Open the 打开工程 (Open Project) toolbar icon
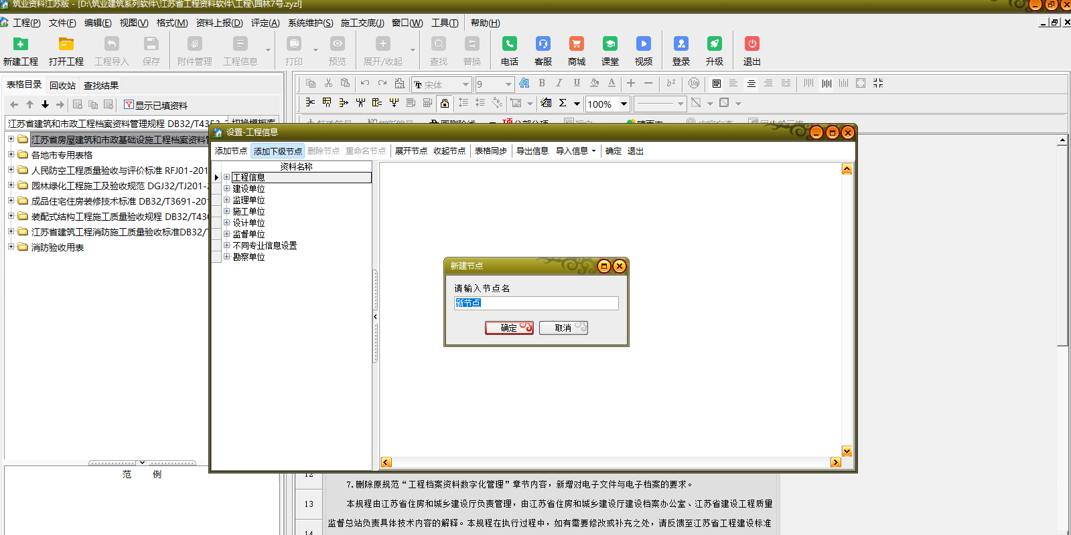 coord(66,45)
